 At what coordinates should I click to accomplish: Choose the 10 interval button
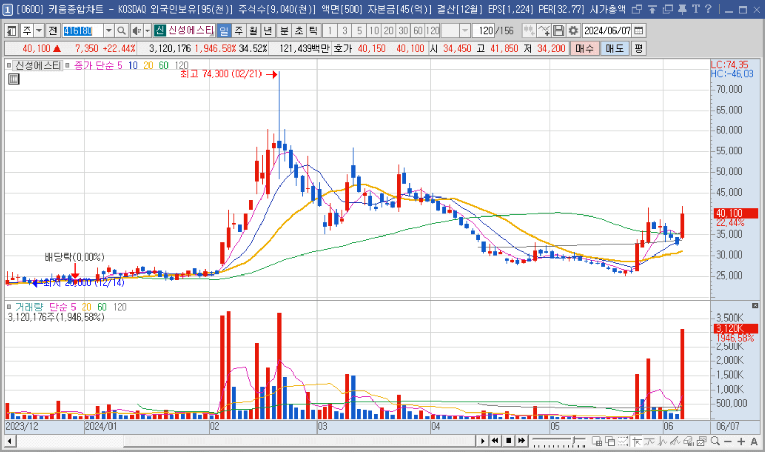374,31
